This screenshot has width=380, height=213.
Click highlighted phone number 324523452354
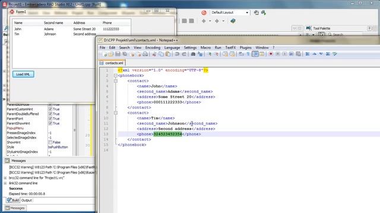tap(167, 134)
